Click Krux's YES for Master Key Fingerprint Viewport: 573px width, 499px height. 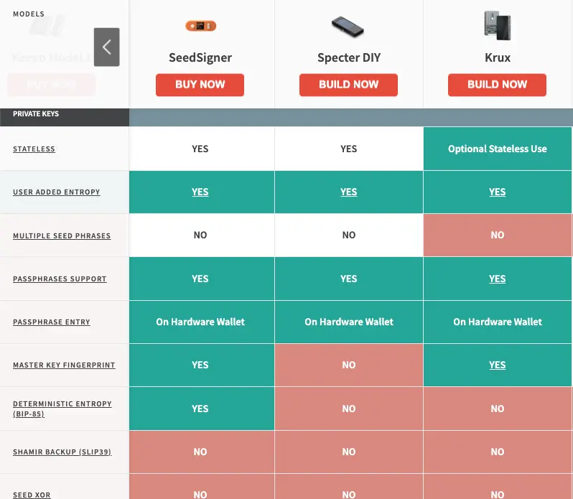point(497,365)
